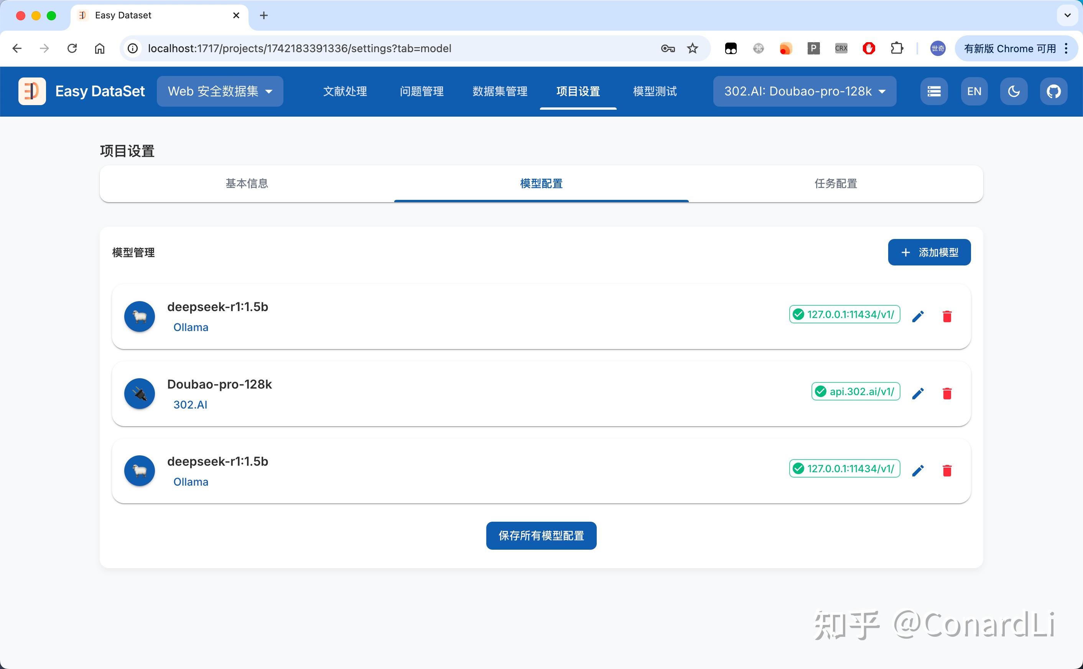Toggle dark mode with the moon icon
Screen dimensions: 1083x669
(x=1014, y=91)
